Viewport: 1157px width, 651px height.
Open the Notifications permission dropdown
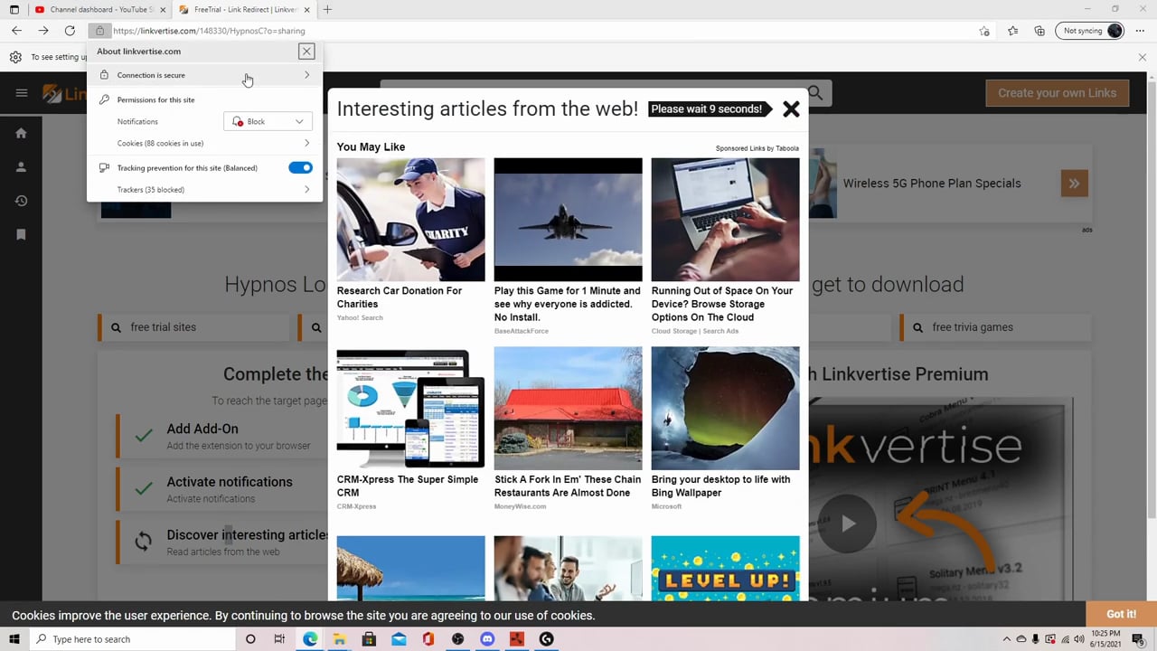click(268, 121)
